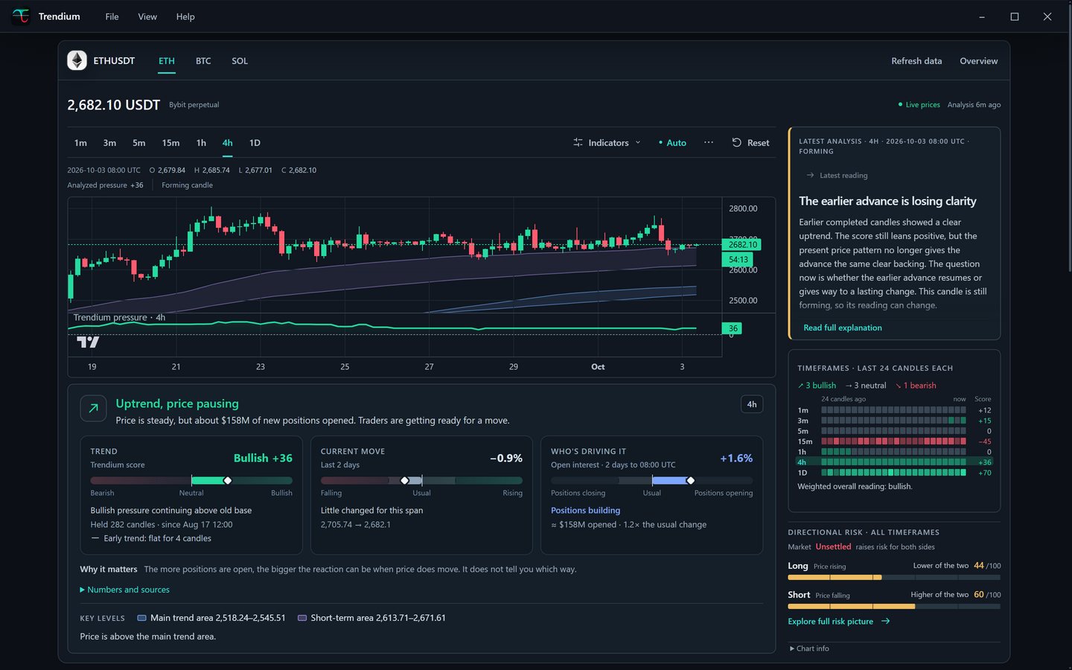Click the TradingView logo on chart

pyautogui.click(x=88, y=342)
